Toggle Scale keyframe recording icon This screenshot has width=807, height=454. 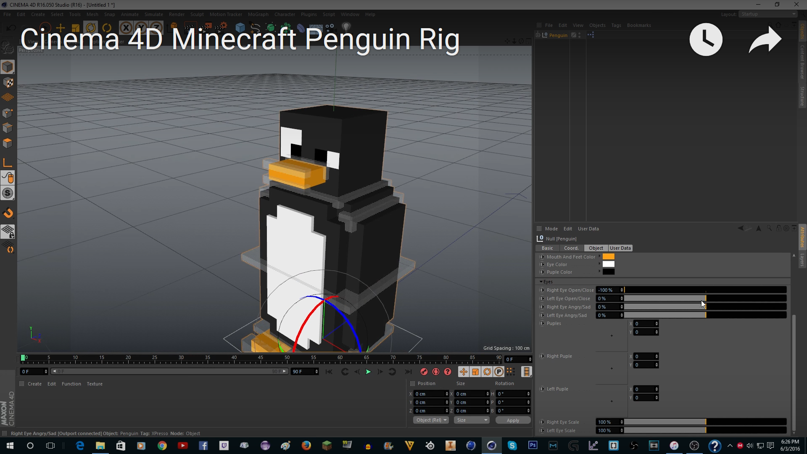tap(475, 372)
